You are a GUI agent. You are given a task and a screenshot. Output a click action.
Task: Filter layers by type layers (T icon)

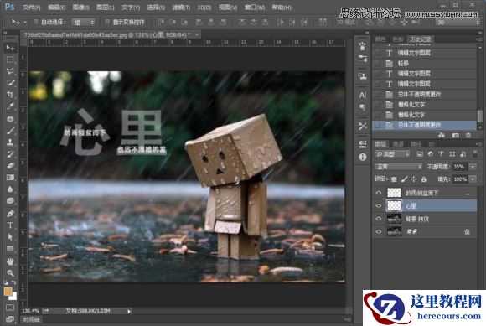(442, 154)
